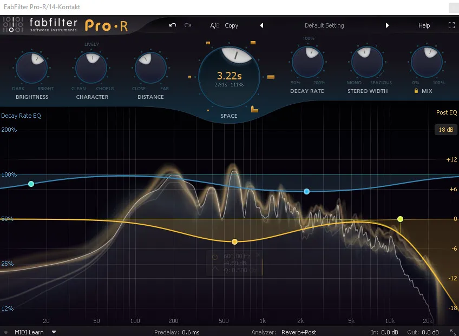This screenshot has width=459, height=336.
Task: Click the Predelay 0.6 ms value
Action: click(191, 332)
